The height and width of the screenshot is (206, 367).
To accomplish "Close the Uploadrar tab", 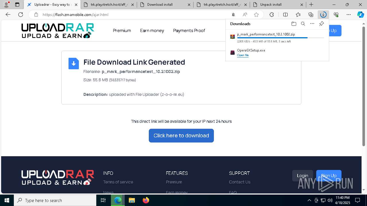I will 76,5.
